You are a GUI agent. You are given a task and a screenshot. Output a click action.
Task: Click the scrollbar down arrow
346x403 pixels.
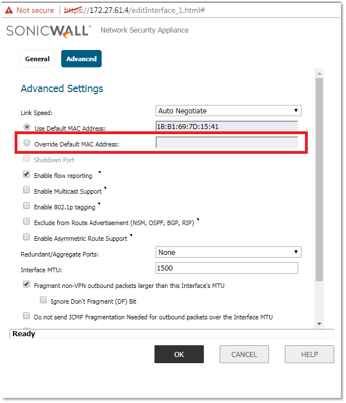319,323
